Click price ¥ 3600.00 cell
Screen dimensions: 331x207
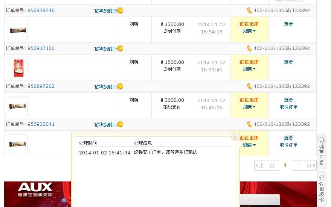[x=172, y=100]
